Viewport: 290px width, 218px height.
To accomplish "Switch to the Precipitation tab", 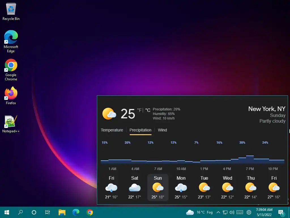I will point(140,130).
